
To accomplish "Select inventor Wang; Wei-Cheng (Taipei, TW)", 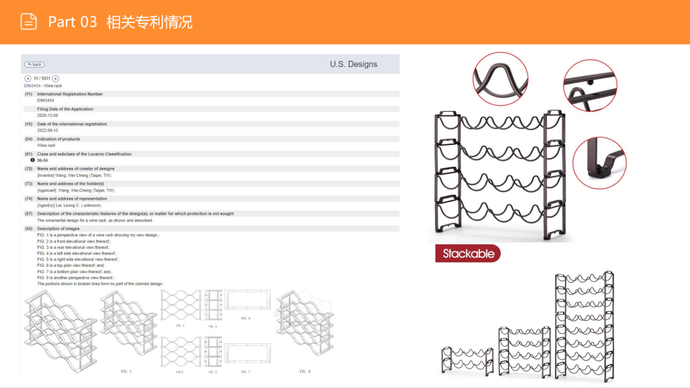I will [74, 175].
